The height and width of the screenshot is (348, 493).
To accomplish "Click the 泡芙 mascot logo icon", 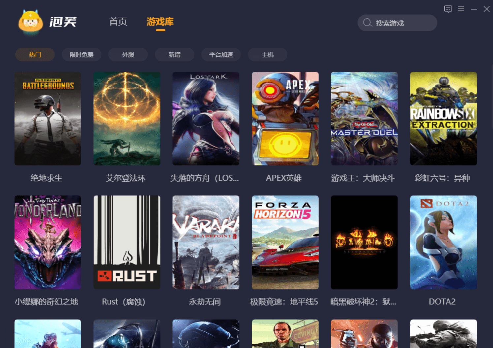I will 31,22.
